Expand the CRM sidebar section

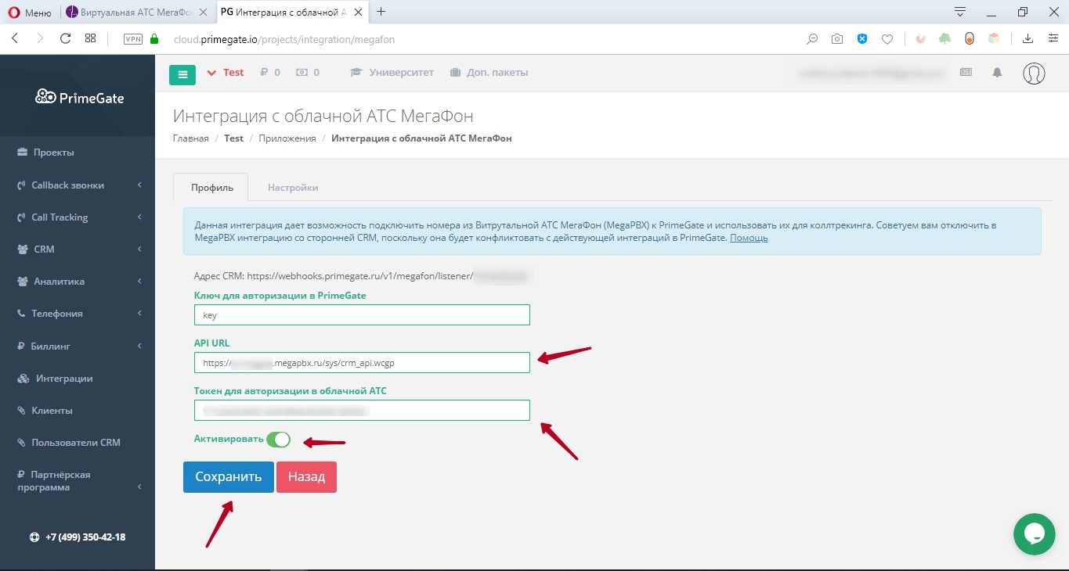[78, 250]
